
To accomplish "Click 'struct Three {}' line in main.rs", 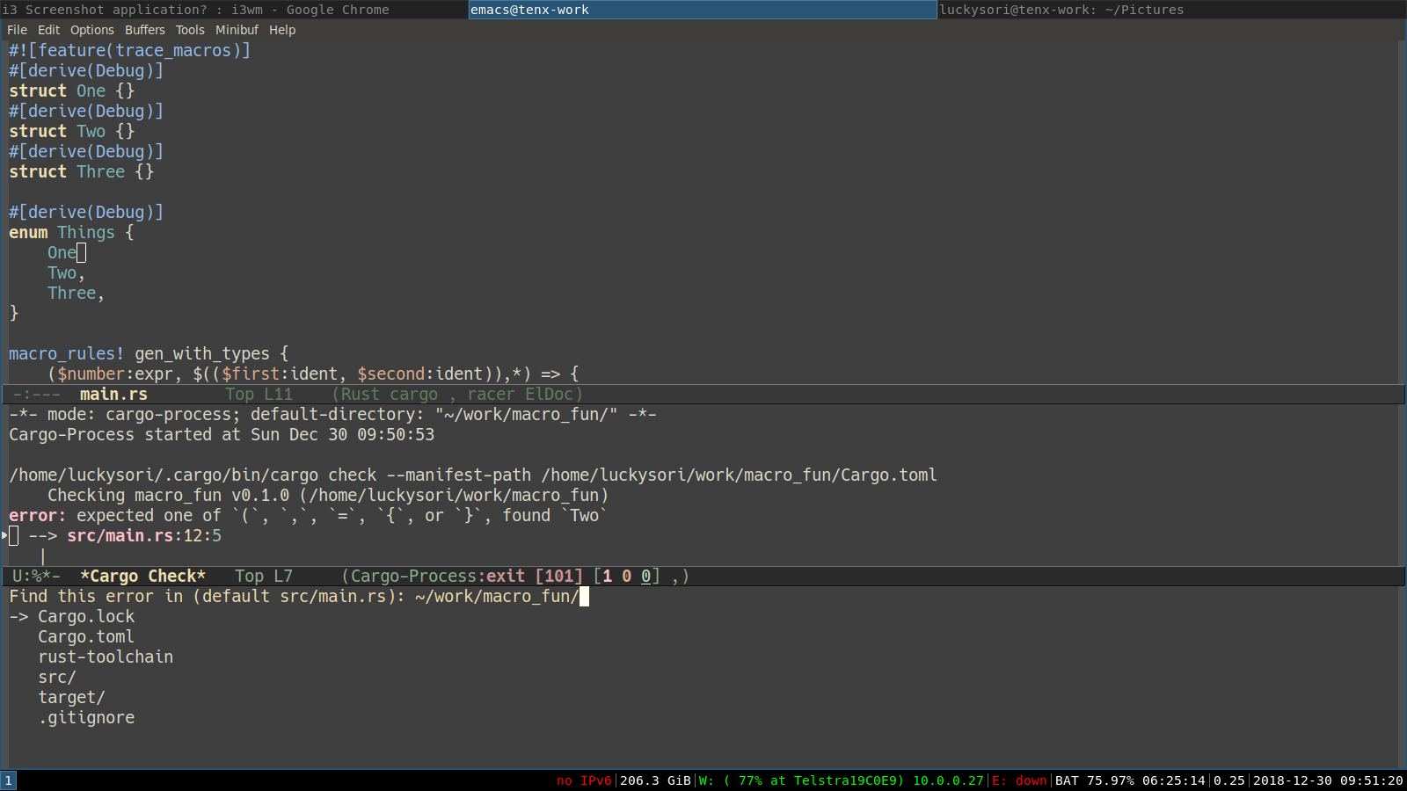I will (x=82, y=172).
